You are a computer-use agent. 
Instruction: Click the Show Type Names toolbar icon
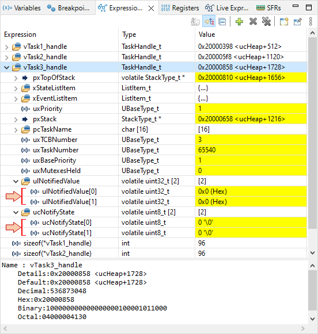(195, 21)
